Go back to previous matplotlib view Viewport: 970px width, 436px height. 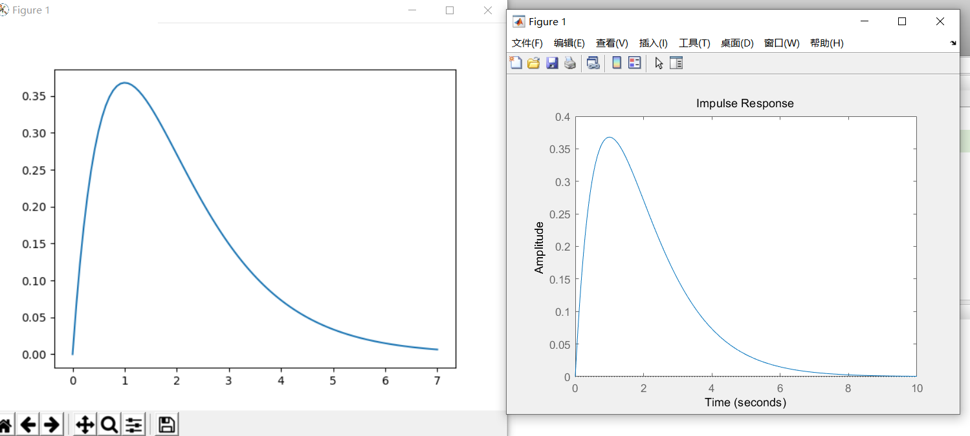[28, 424]
